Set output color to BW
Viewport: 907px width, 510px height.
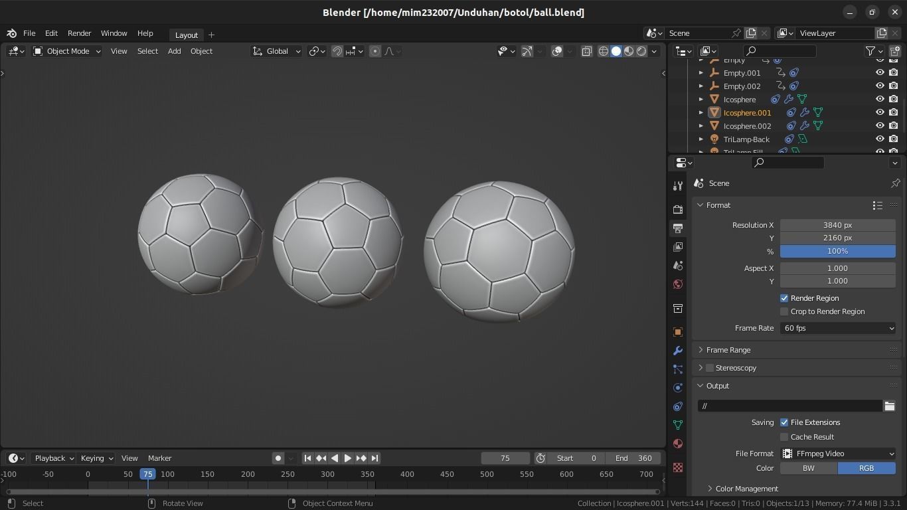808,468
